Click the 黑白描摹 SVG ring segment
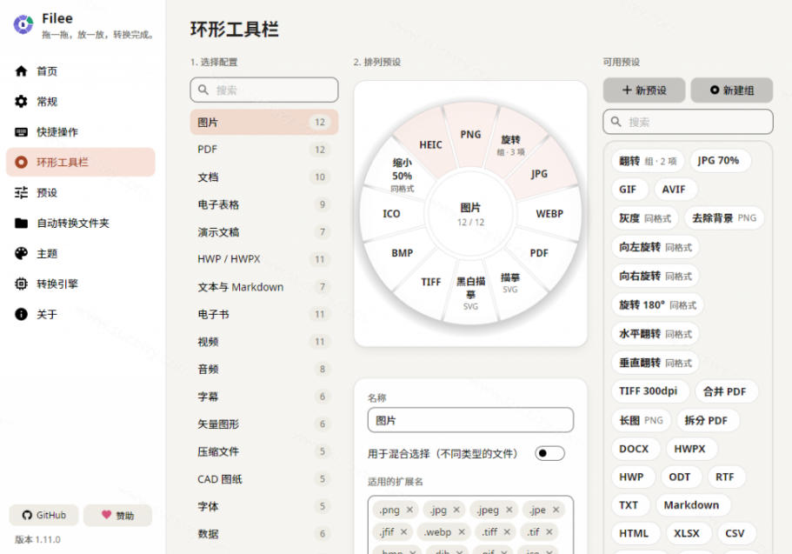Viewport: 792px width, 554px height. click(x=470, y=292)
